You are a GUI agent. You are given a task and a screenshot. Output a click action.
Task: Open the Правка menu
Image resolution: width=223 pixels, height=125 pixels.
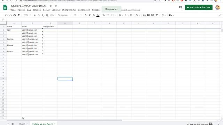21,10
